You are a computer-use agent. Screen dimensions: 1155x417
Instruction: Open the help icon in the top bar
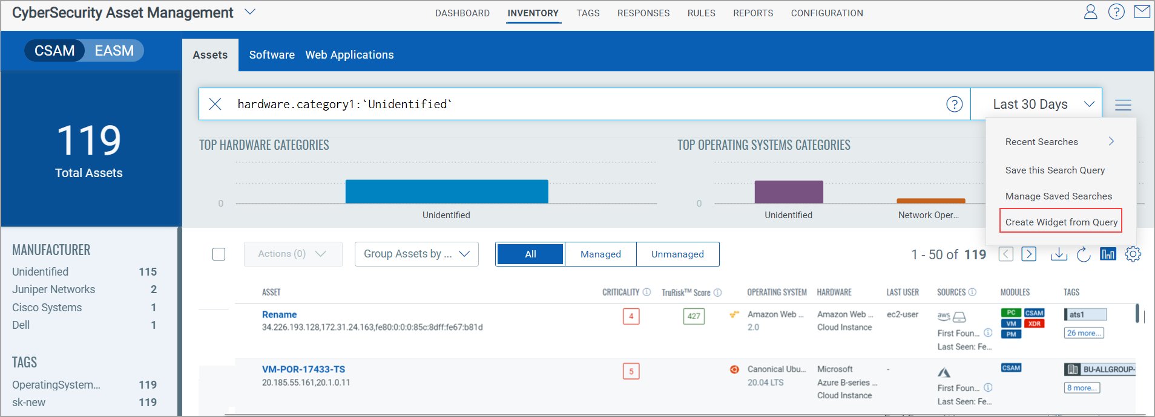1116,11
